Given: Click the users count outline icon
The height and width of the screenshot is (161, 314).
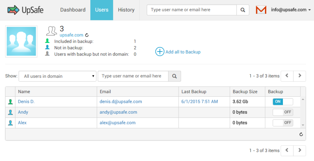Looking at the screenshot, I should [x=51, y=31].
